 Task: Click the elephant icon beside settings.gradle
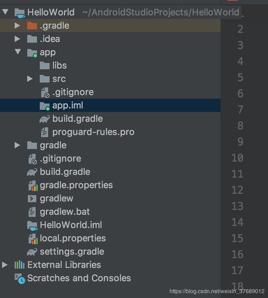coord(32,252)
